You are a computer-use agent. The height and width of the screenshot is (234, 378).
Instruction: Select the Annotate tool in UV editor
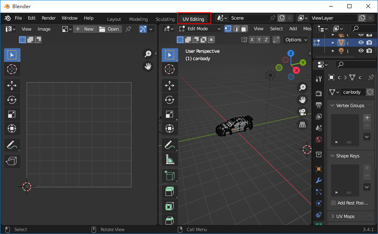[12, 144]
